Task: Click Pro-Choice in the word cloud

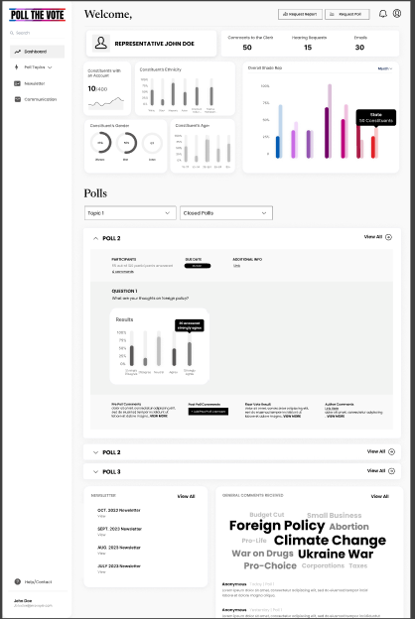Action: coord(270,565)
